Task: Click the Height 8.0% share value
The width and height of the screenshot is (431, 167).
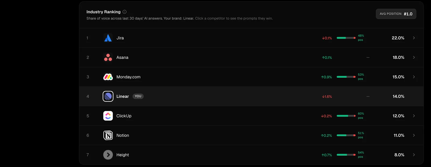Action: [x=399, y=155]
